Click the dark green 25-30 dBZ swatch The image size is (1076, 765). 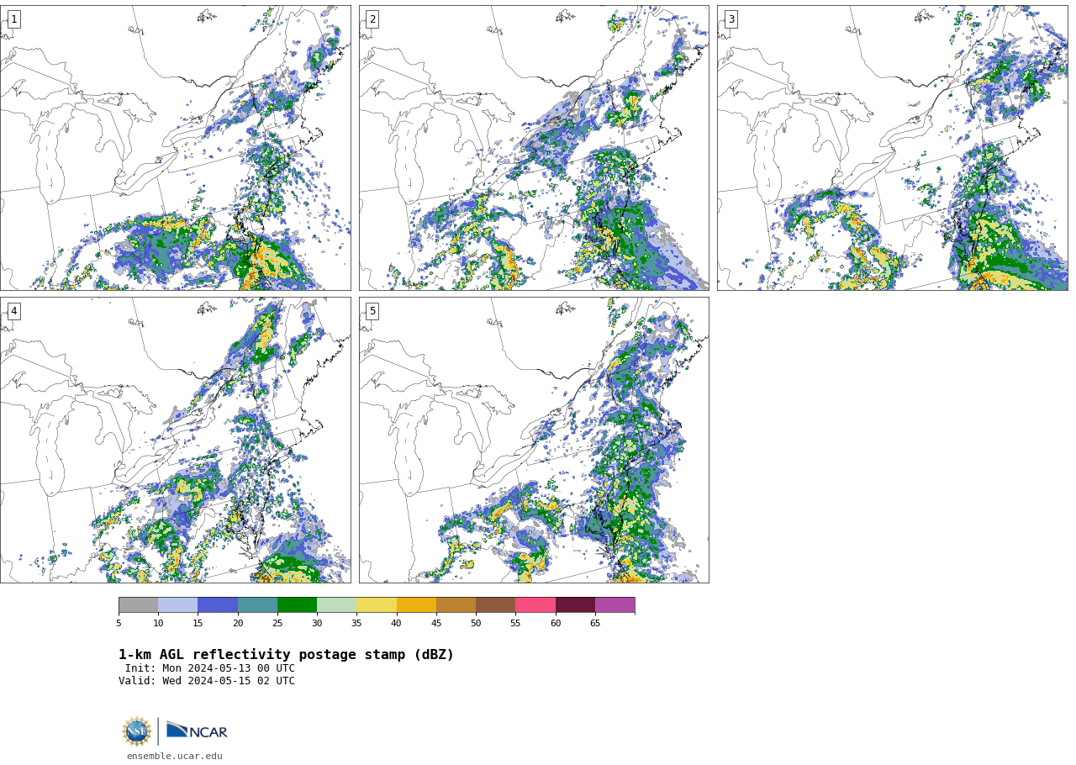tap(297, 605)
